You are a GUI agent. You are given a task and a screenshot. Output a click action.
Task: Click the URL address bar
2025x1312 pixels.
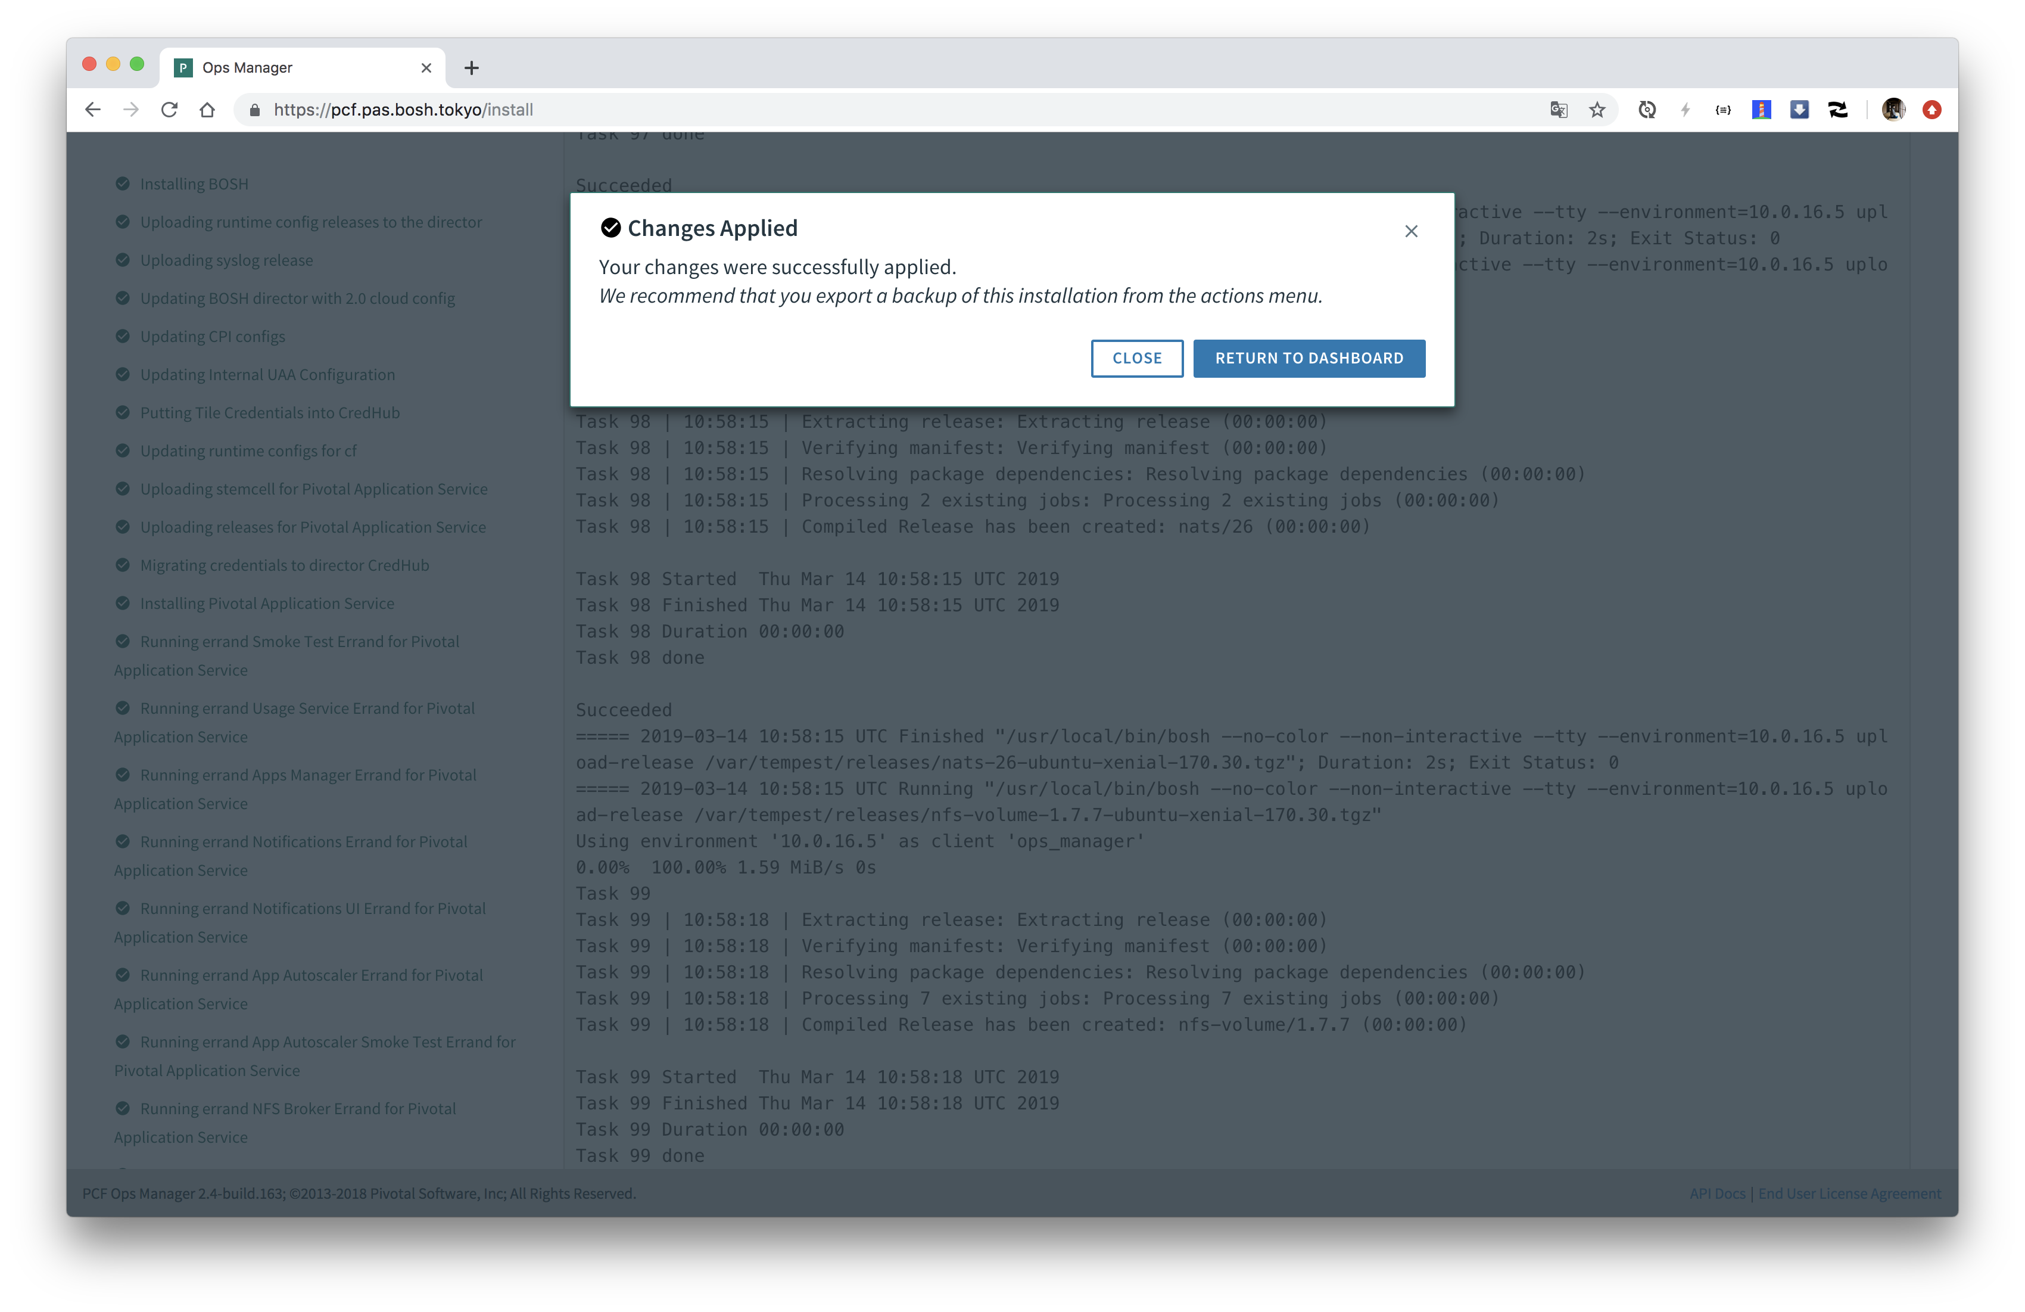pos(851,110)
